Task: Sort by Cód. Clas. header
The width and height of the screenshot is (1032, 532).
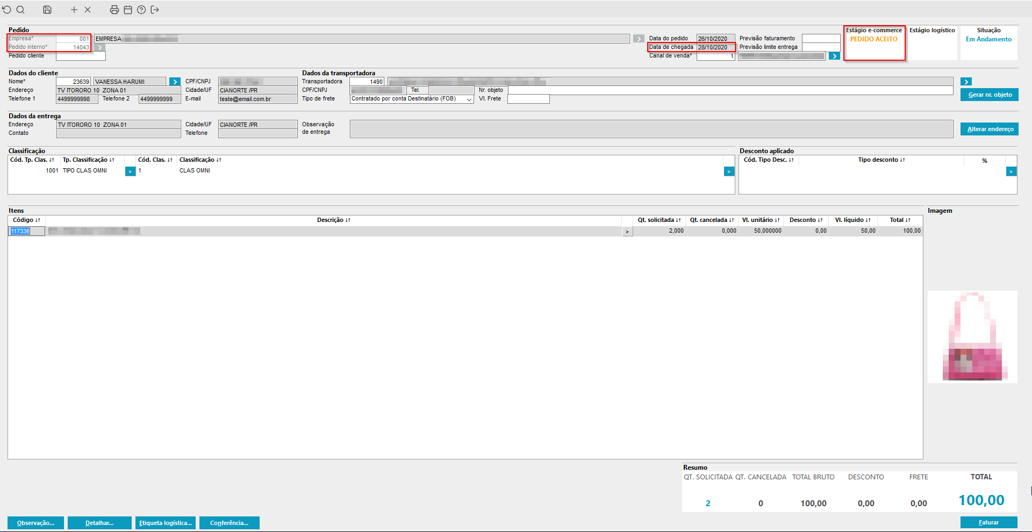Action: pyautogui.click(x=155, y=160)
